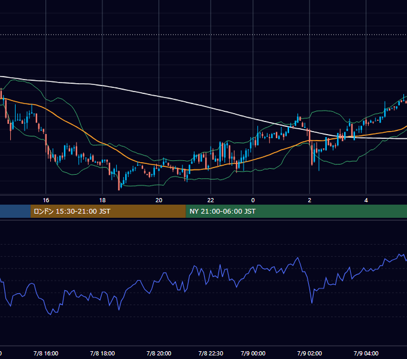Image resolution: width=407 pixels, height=359 pixels.
Task: Click the 7/8 18:00 date label
Action: point(102,353)
